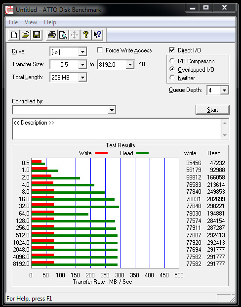Uncheck the Direct I/O checkbox
The height and width of the screenshot is (307, 241).
(172, 50)
